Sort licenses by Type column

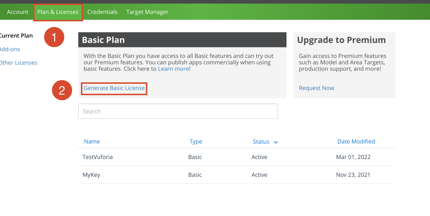196,141
